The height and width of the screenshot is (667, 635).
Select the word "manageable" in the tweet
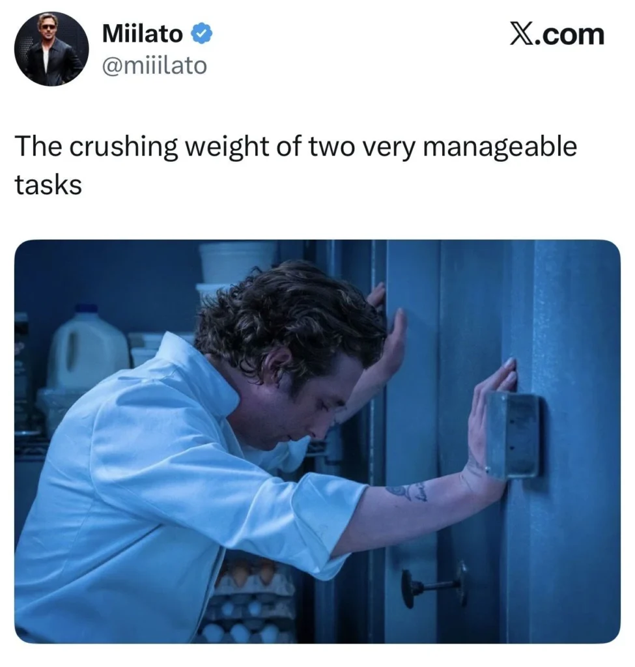(500, 148)
